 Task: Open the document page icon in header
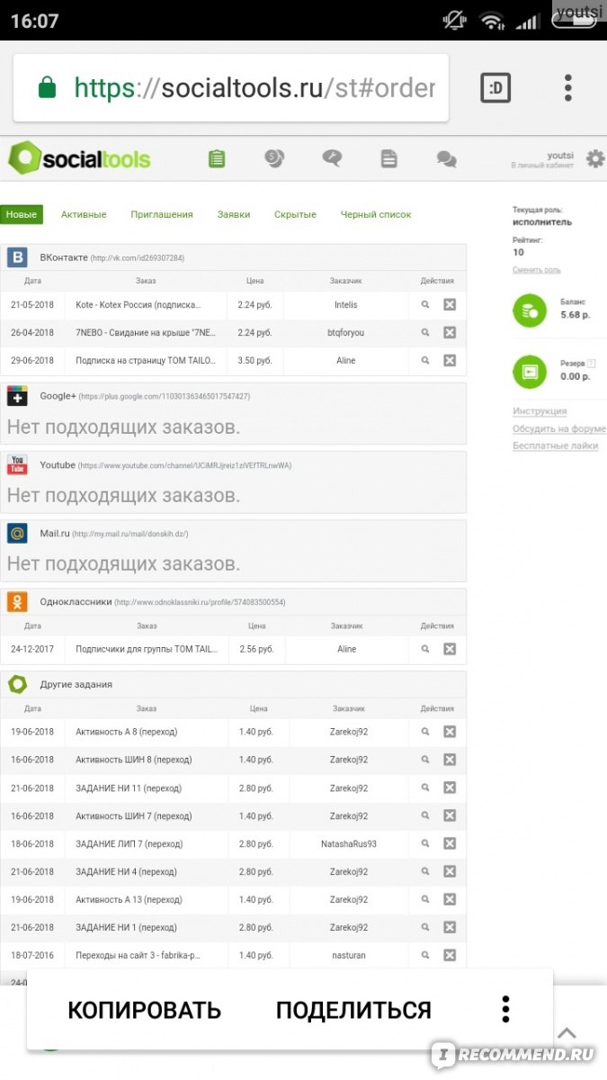click(388, 158)
